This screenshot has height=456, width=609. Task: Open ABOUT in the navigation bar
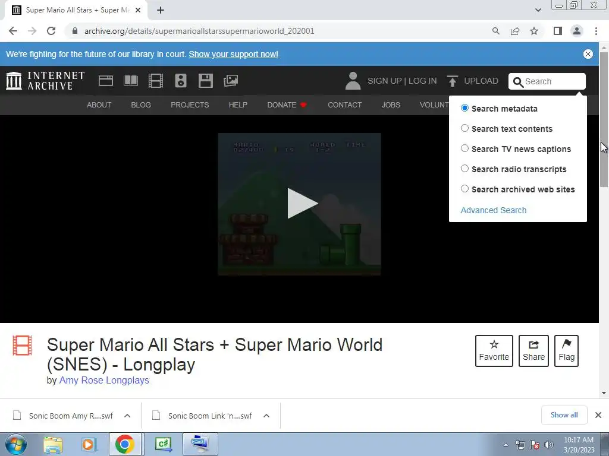(99, 104)
